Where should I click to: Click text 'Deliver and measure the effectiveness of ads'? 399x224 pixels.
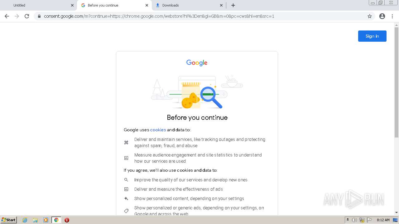coord(179,189)
